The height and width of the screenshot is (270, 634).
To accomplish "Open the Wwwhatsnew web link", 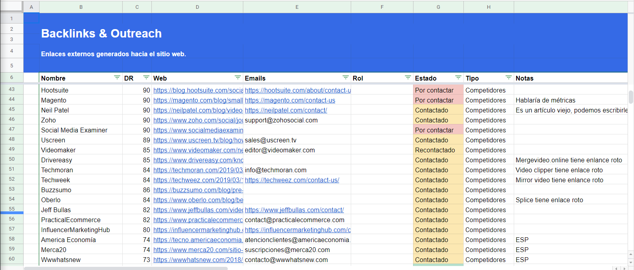I will [198, 260].
